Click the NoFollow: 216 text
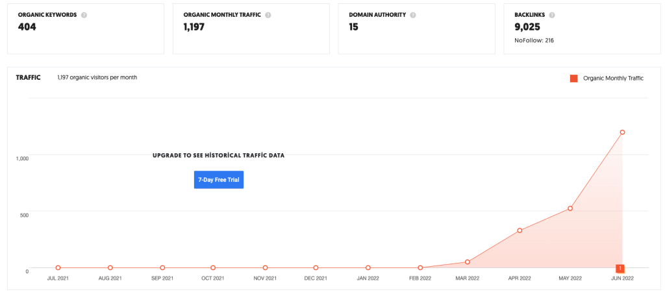Screen dimensions: 665x296 pos(534,40)
